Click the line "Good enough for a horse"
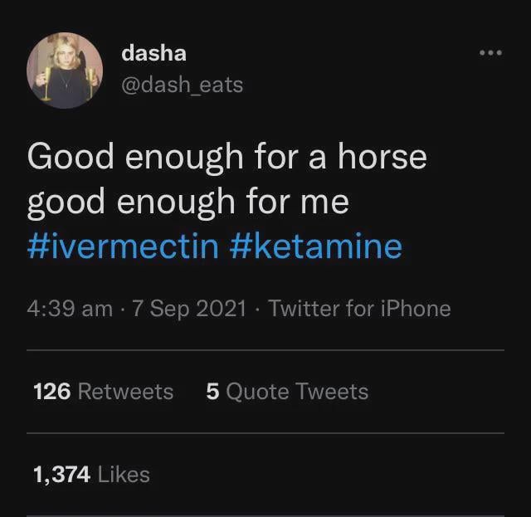This screenshot has height=517, width=531. click(227, 157)
